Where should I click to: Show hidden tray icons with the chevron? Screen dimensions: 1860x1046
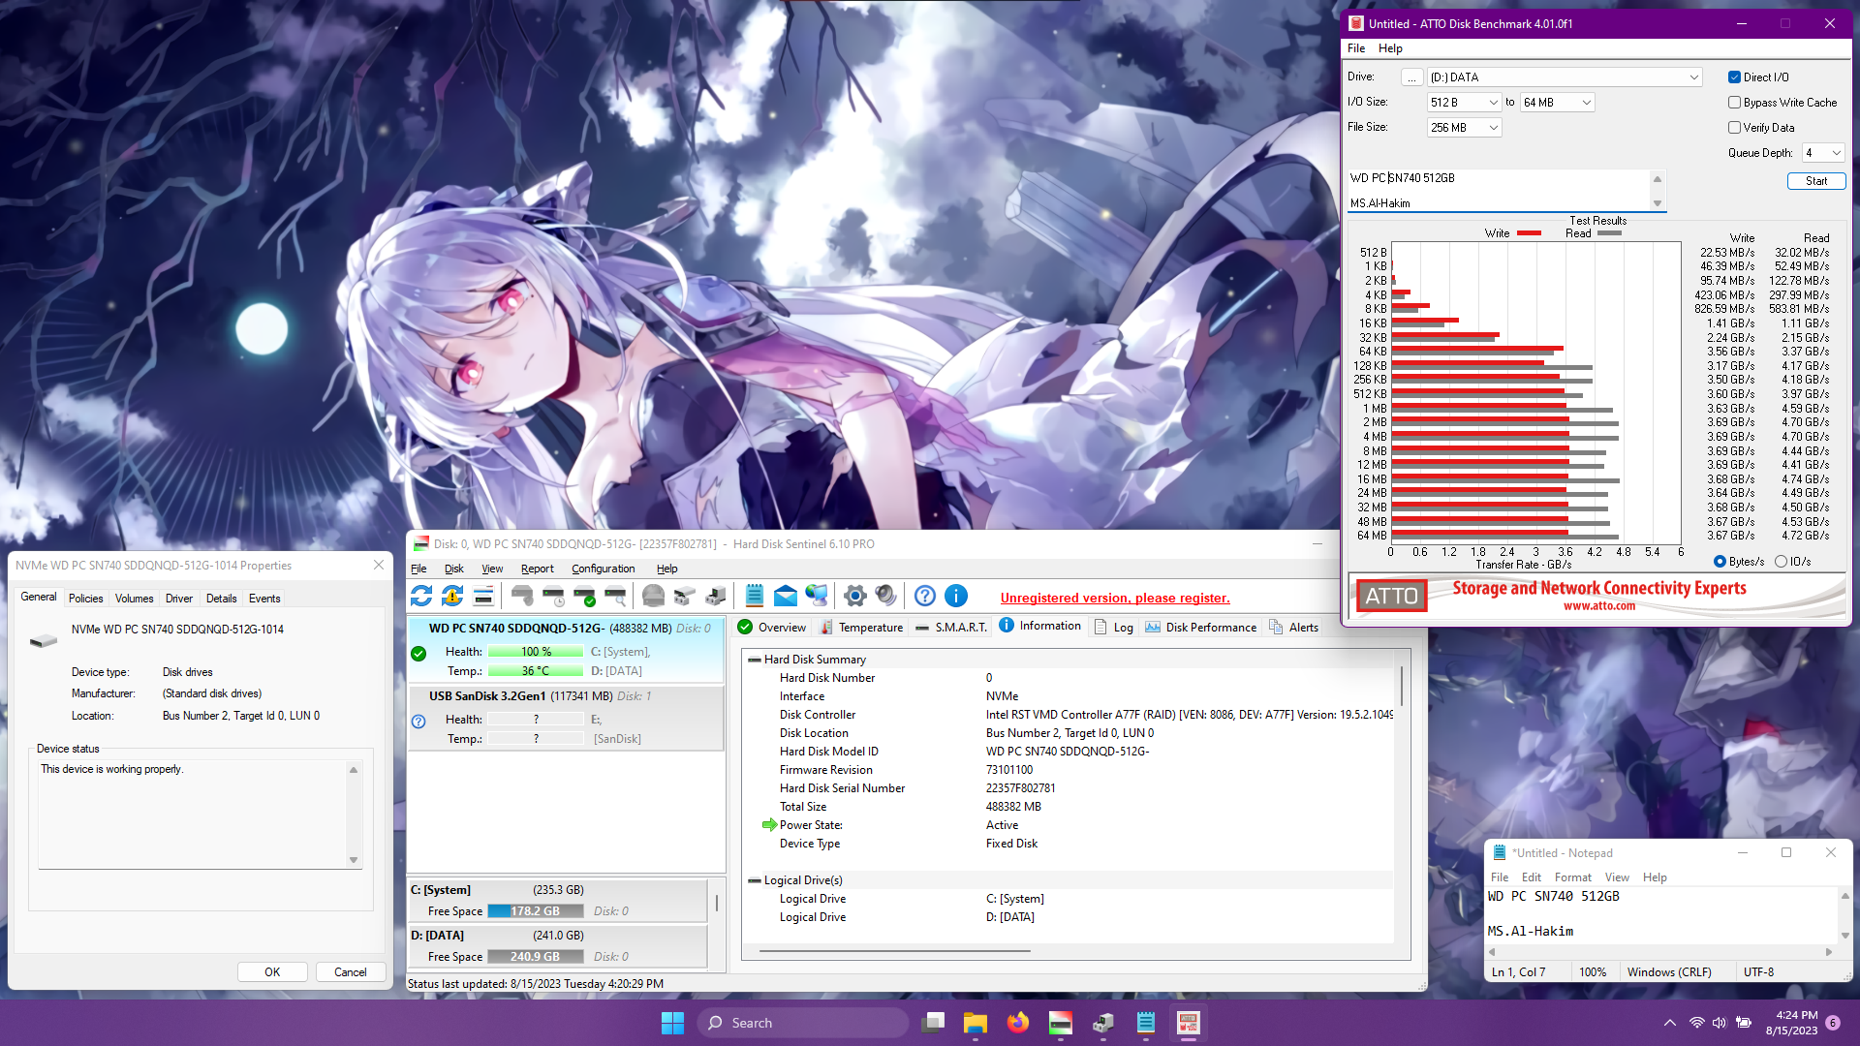coord(1670,1023)
